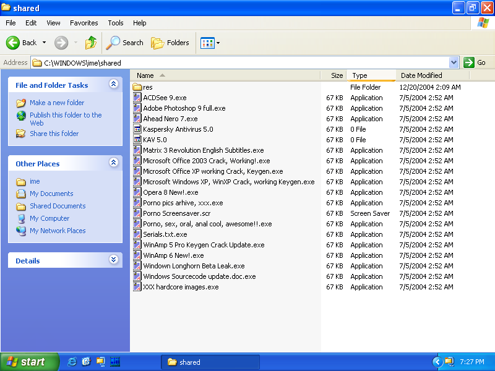
Task: Select Adobe Photoshop 9 full.exe icon
Action: (x=137, y=108)
